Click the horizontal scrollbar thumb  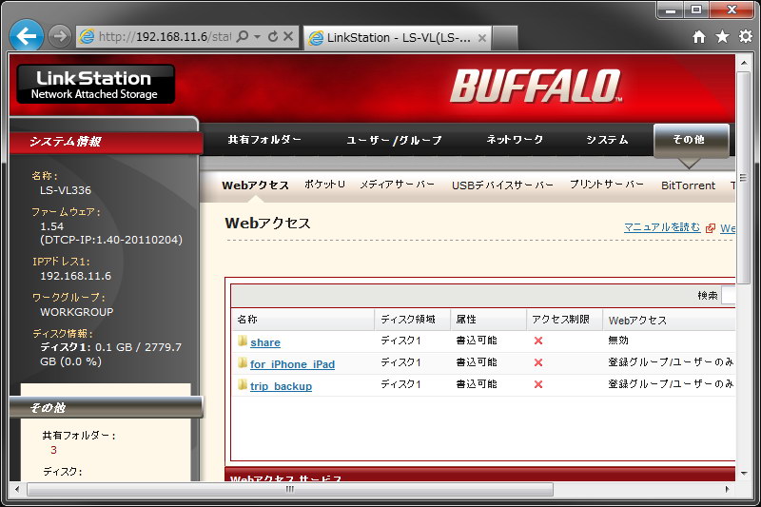tap(290, 489)
